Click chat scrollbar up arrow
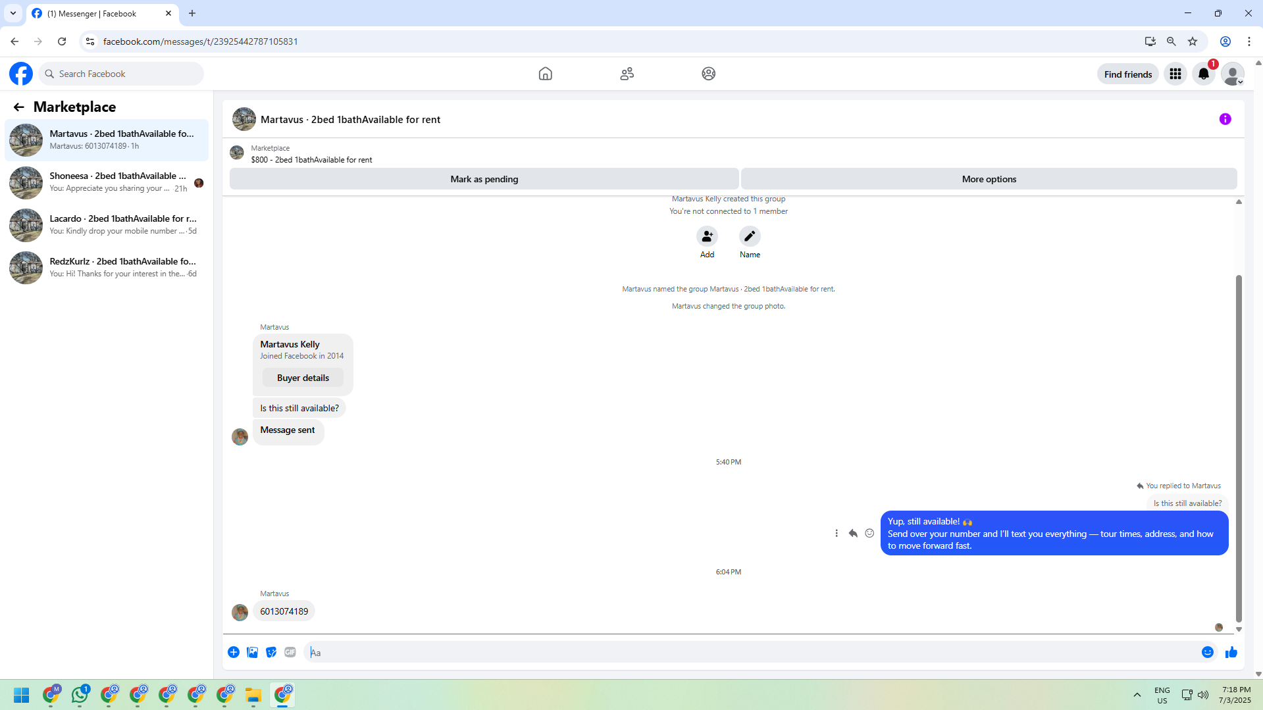This screenshot has width=1263, height=710. 1239,202
